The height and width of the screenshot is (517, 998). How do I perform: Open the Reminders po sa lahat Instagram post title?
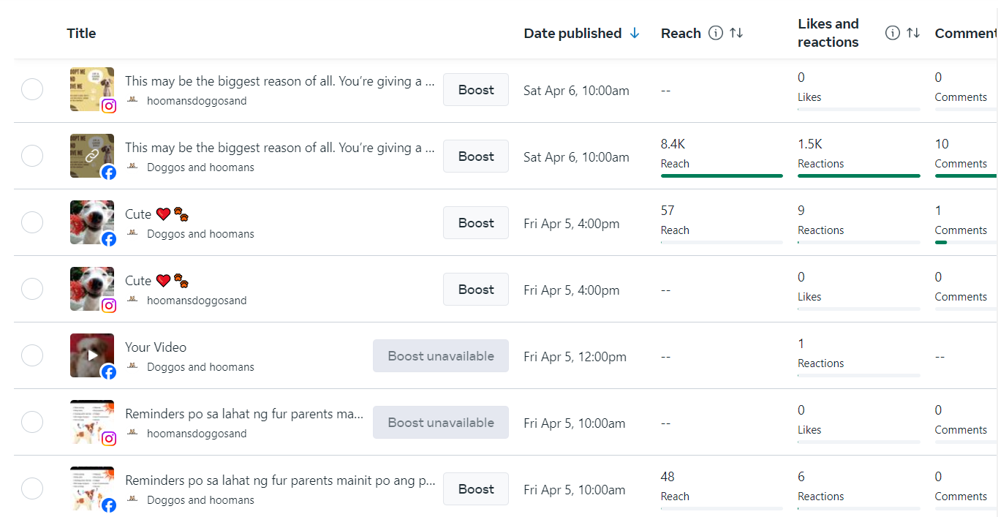coord(244,414)
